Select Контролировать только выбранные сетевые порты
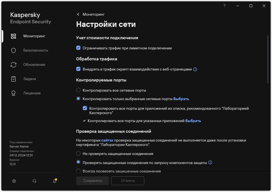Screen dimensions: 272x192 pos(78,99)
